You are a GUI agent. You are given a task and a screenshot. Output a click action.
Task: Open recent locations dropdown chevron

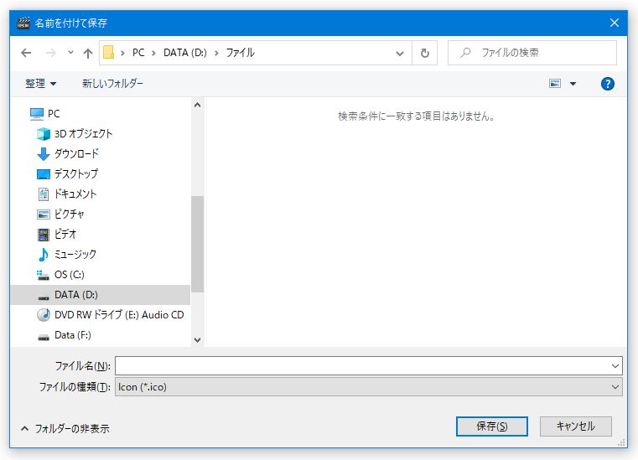[x=70, y=53]
